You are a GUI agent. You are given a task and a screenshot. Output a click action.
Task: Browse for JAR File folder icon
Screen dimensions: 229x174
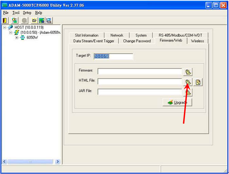(x=188, y=92)
